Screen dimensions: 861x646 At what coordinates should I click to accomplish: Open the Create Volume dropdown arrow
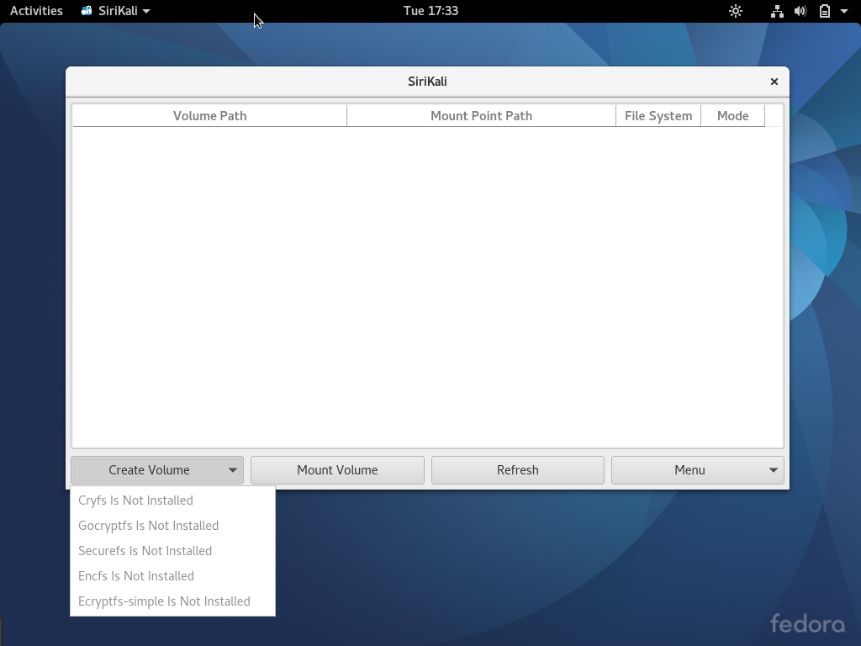coord(233,470)
